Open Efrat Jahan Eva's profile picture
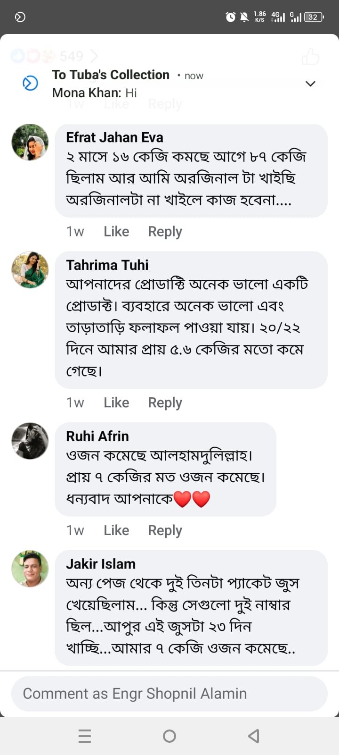 pos(30,143)
